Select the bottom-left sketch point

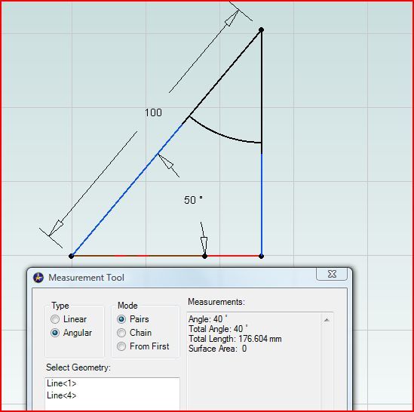point(71,256)
